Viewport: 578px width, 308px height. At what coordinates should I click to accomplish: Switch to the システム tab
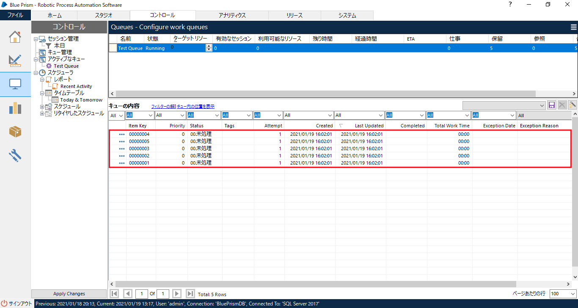[x=347, y=15]
